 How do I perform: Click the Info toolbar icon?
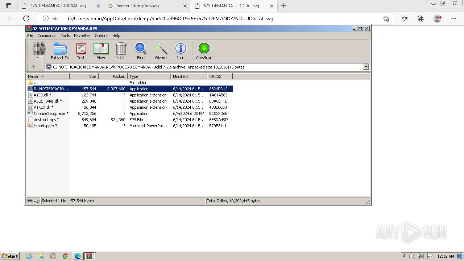point(181,51)
